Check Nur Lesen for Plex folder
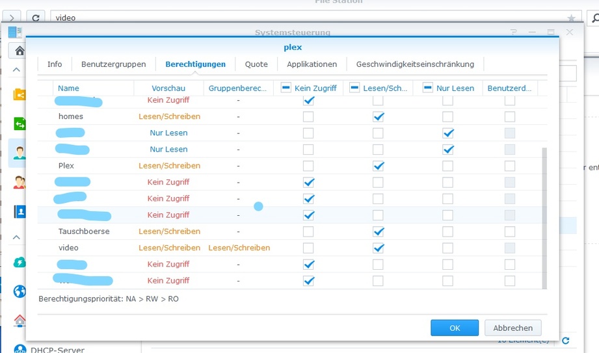Viewport: 599px width, 353px height. pyautogui.click(x=447, y=166)
